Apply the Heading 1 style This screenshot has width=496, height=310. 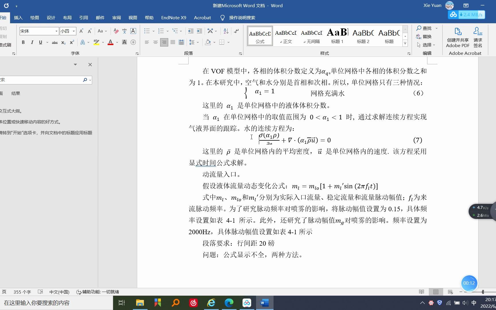pyautogui.click(x=337, y=36)
